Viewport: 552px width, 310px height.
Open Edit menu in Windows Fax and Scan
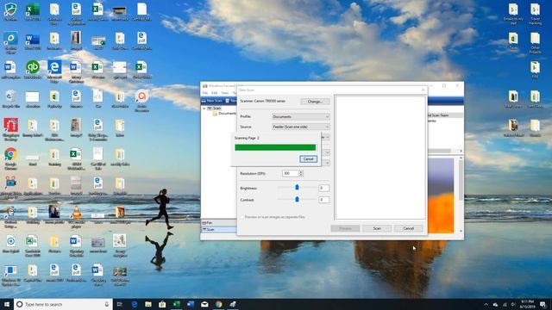(215, 93)
